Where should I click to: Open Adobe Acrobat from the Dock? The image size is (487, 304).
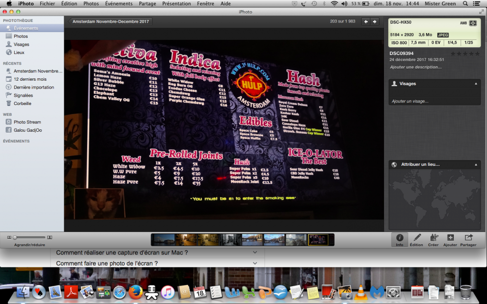coord(71,292)
